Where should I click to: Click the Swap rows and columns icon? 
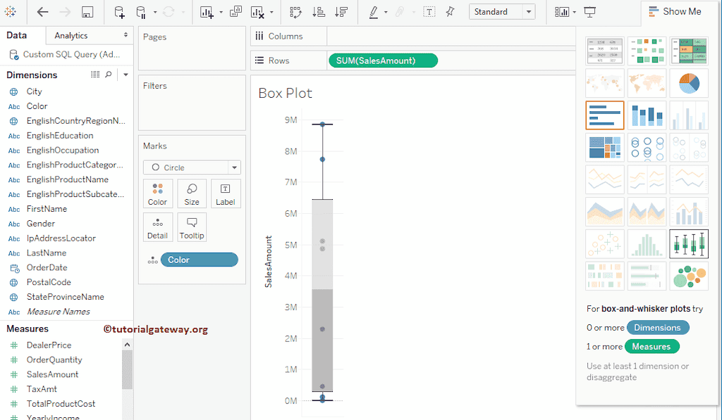coord(295,12)
